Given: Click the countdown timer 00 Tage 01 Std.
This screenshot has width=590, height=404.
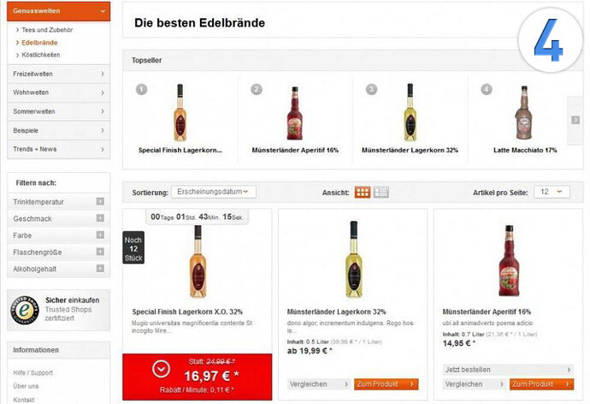Looking at the screenshot, I should pyautogui.click(x=197, y=217).
